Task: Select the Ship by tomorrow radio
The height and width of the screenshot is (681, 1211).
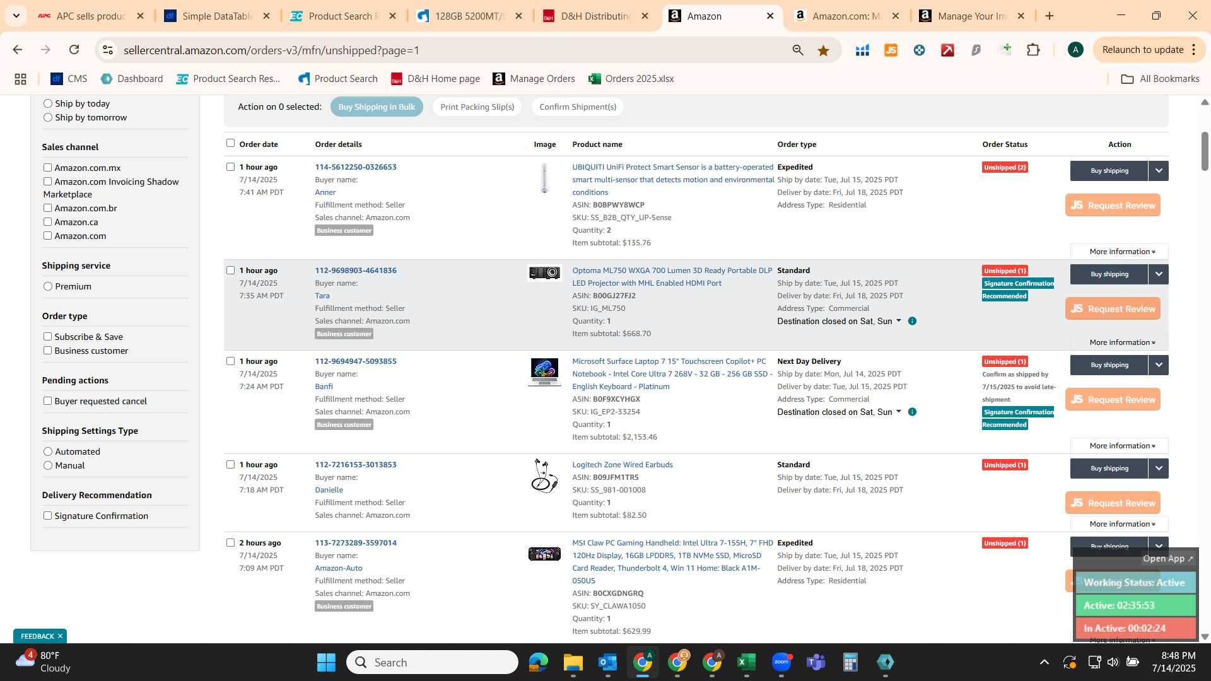Action: coord(48,117)
